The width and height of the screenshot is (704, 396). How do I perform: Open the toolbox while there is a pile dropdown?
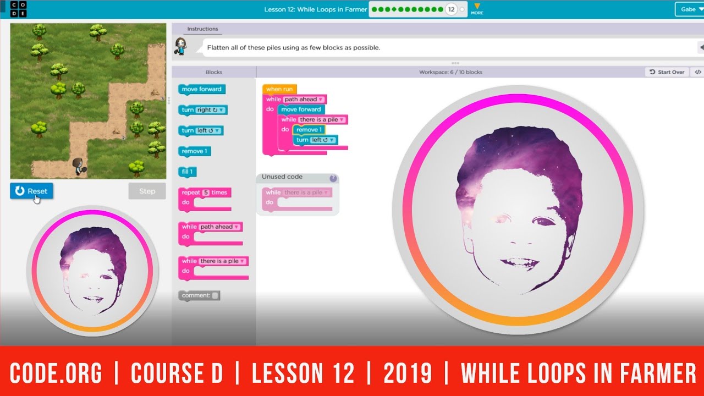coord(223,261)
